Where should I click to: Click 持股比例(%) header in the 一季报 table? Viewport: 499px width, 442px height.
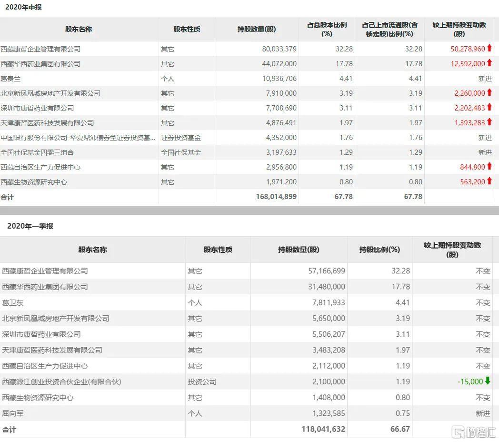(379, 250)
